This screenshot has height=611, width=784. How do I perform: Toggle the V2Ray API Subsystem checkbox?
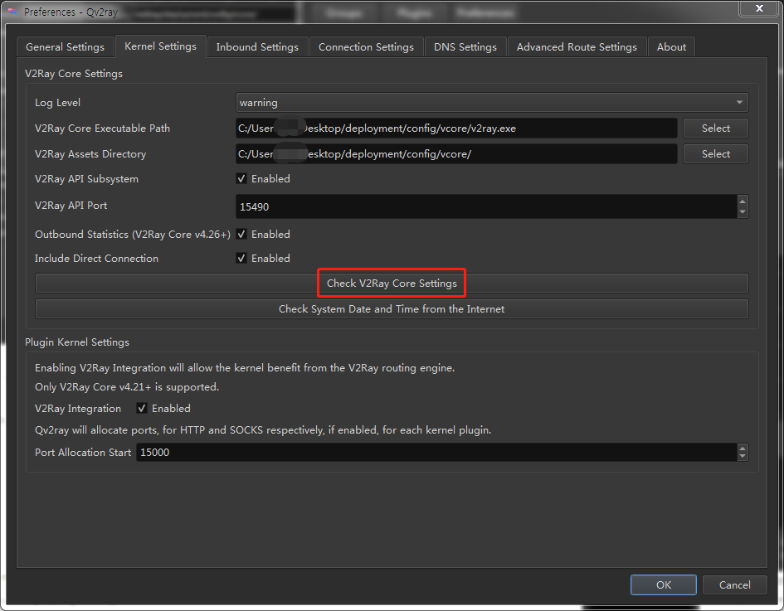241,179
